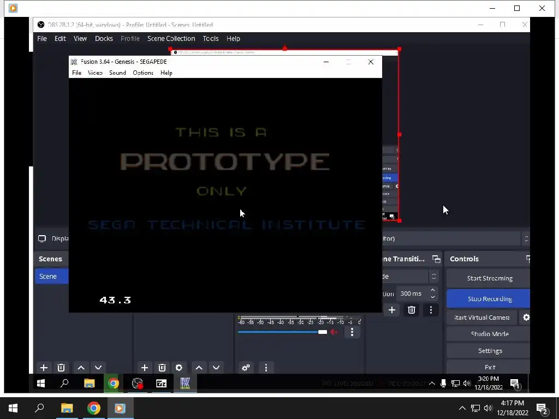559x419 pixels.
Task: Open the display source dropdown arrows
Action: pos(526,239)
